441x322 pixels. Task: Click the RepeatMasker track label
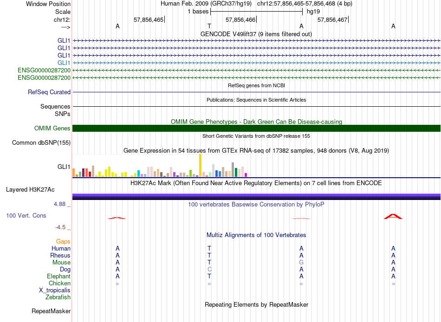tap(51, 311)
